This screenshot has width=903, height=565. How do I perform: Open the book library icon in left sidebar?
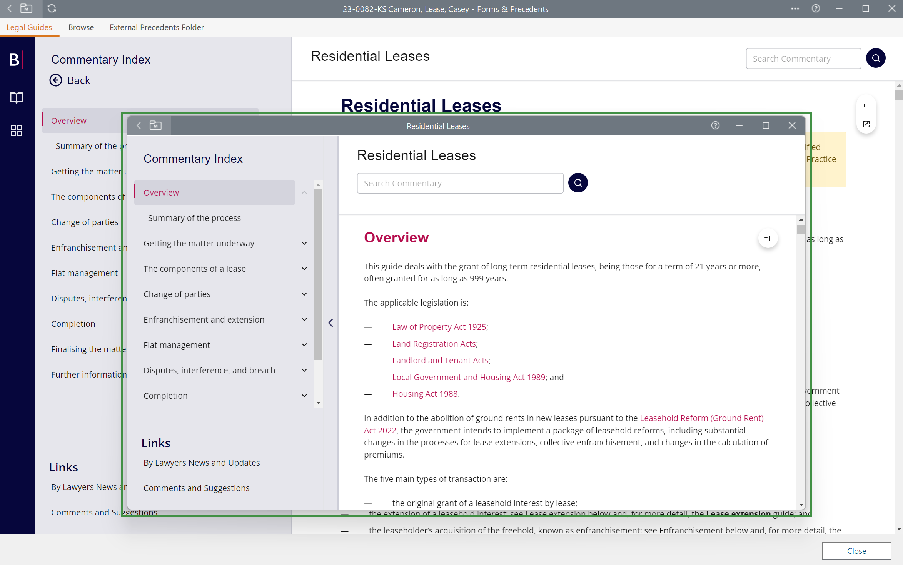coord(16,98)
